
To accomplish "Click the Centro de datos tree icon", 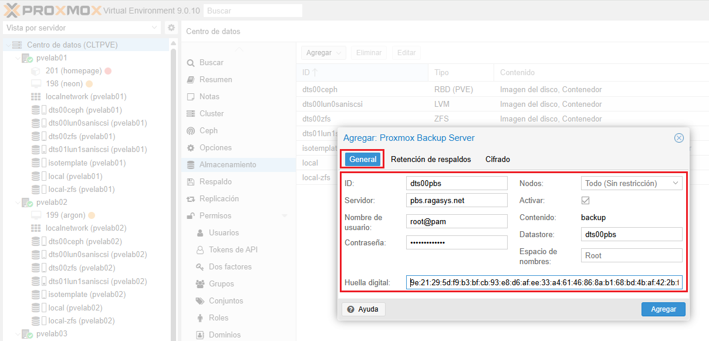I will tap(17, 45).
